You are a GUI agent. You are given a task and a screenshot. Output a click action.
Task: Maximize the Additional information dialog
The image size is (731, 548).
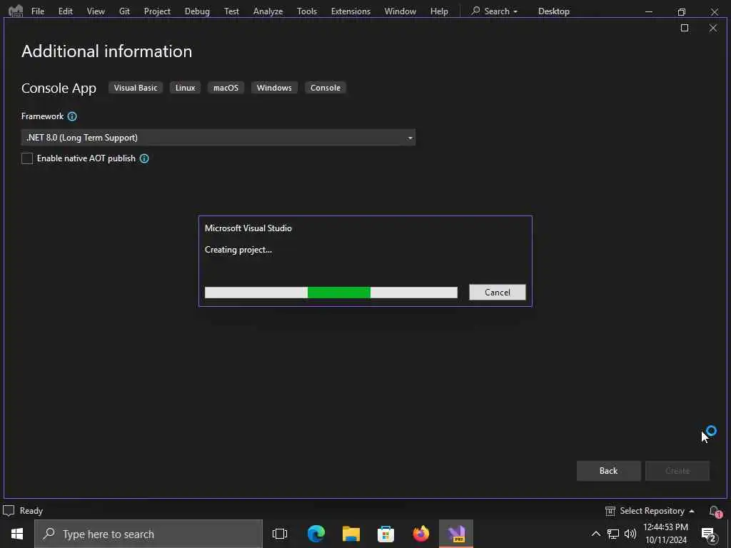[x=685, y=28]
